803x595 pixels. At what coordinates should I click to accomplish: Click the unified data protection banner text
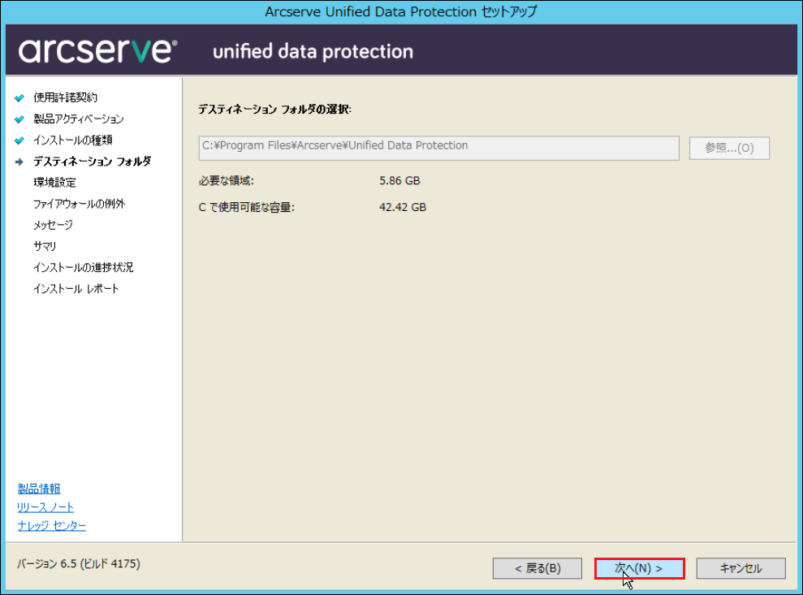pos(313,51)
